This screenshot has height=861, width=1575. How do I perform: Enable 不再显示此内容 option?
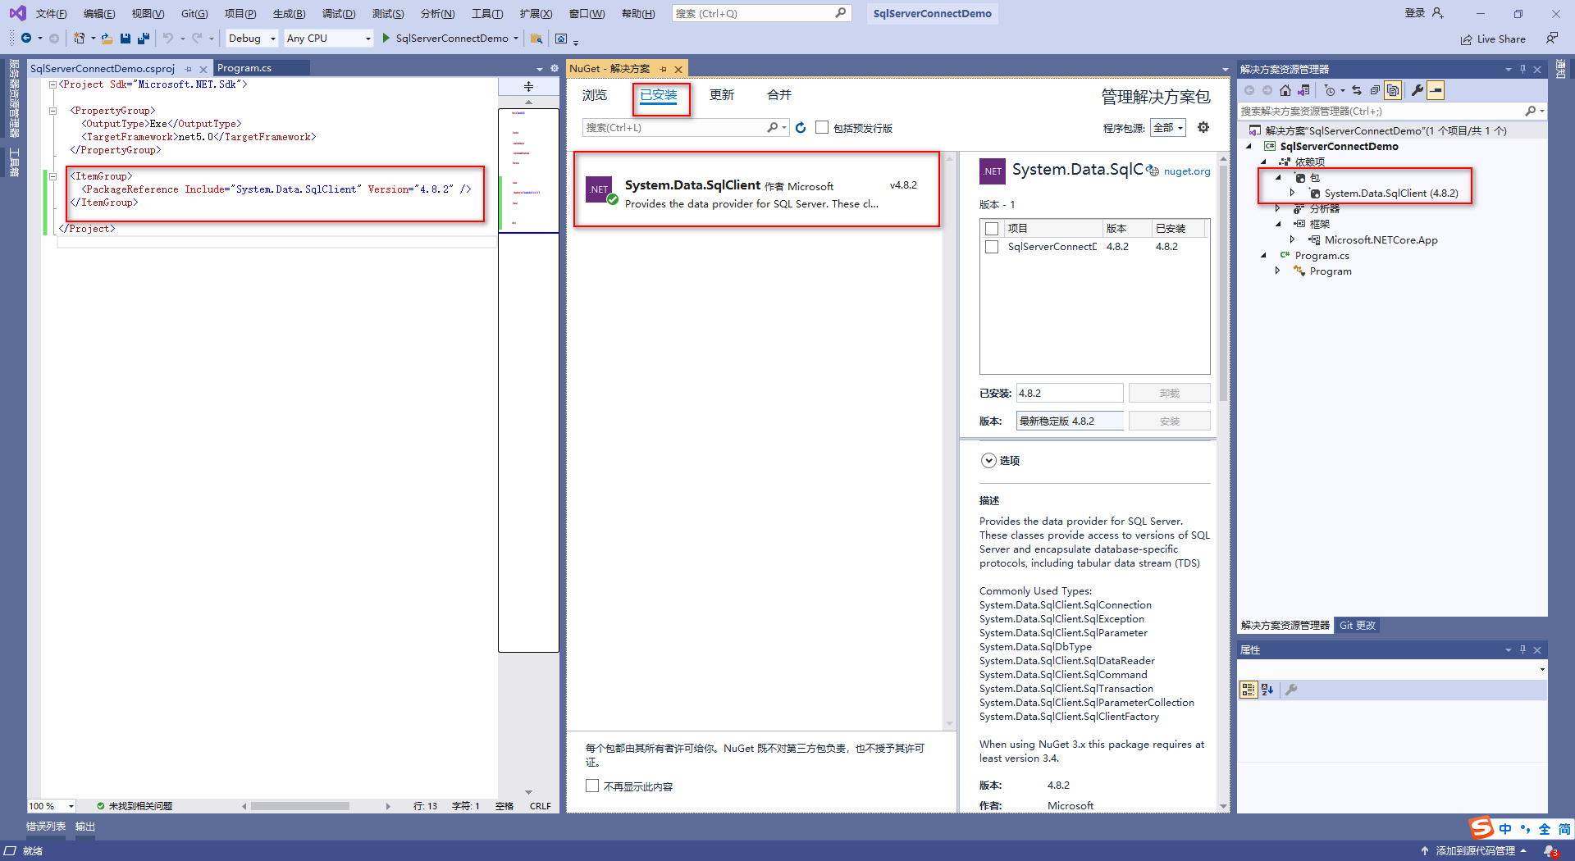[592, 786]
